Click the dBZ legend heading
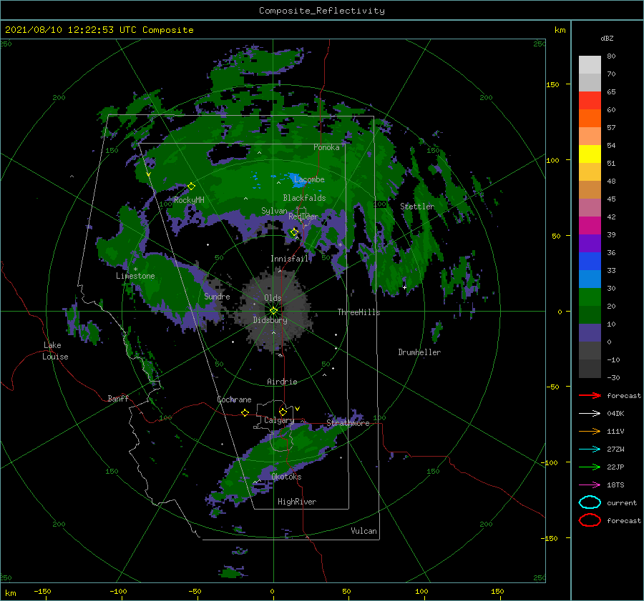 (x=607, y=38)
